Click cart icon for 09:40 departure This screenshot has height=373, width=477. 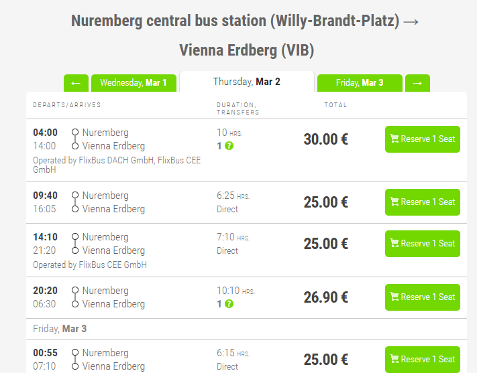click(x=394, y=202)
